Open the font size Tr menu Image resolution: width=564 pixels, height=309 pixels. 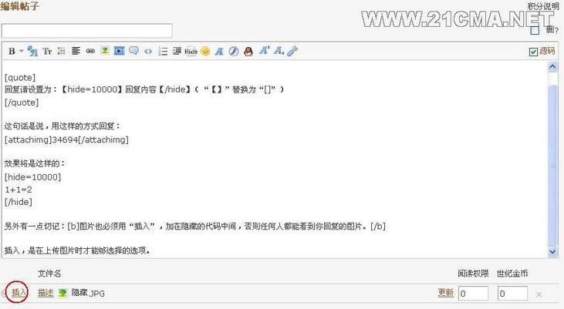[47, 51]
